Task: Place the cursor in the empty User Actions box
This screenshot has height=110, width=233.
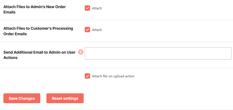Action: (158, 54)
